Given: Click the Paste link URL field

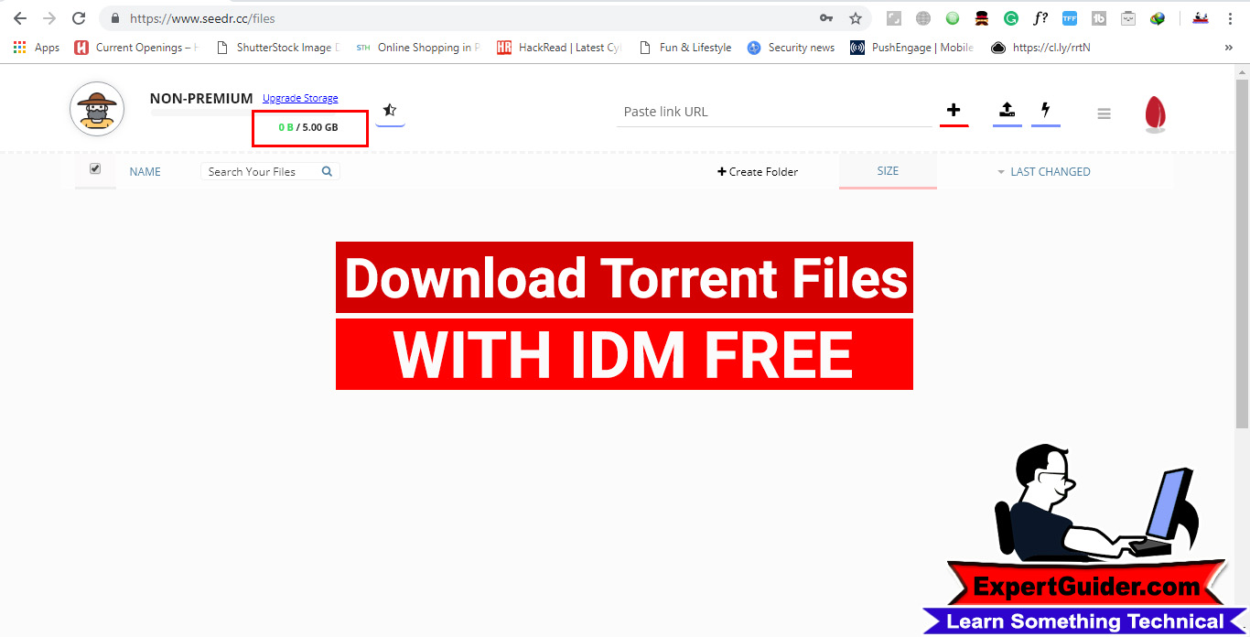Looking at the screenshot, I should (x=774, y=112).
